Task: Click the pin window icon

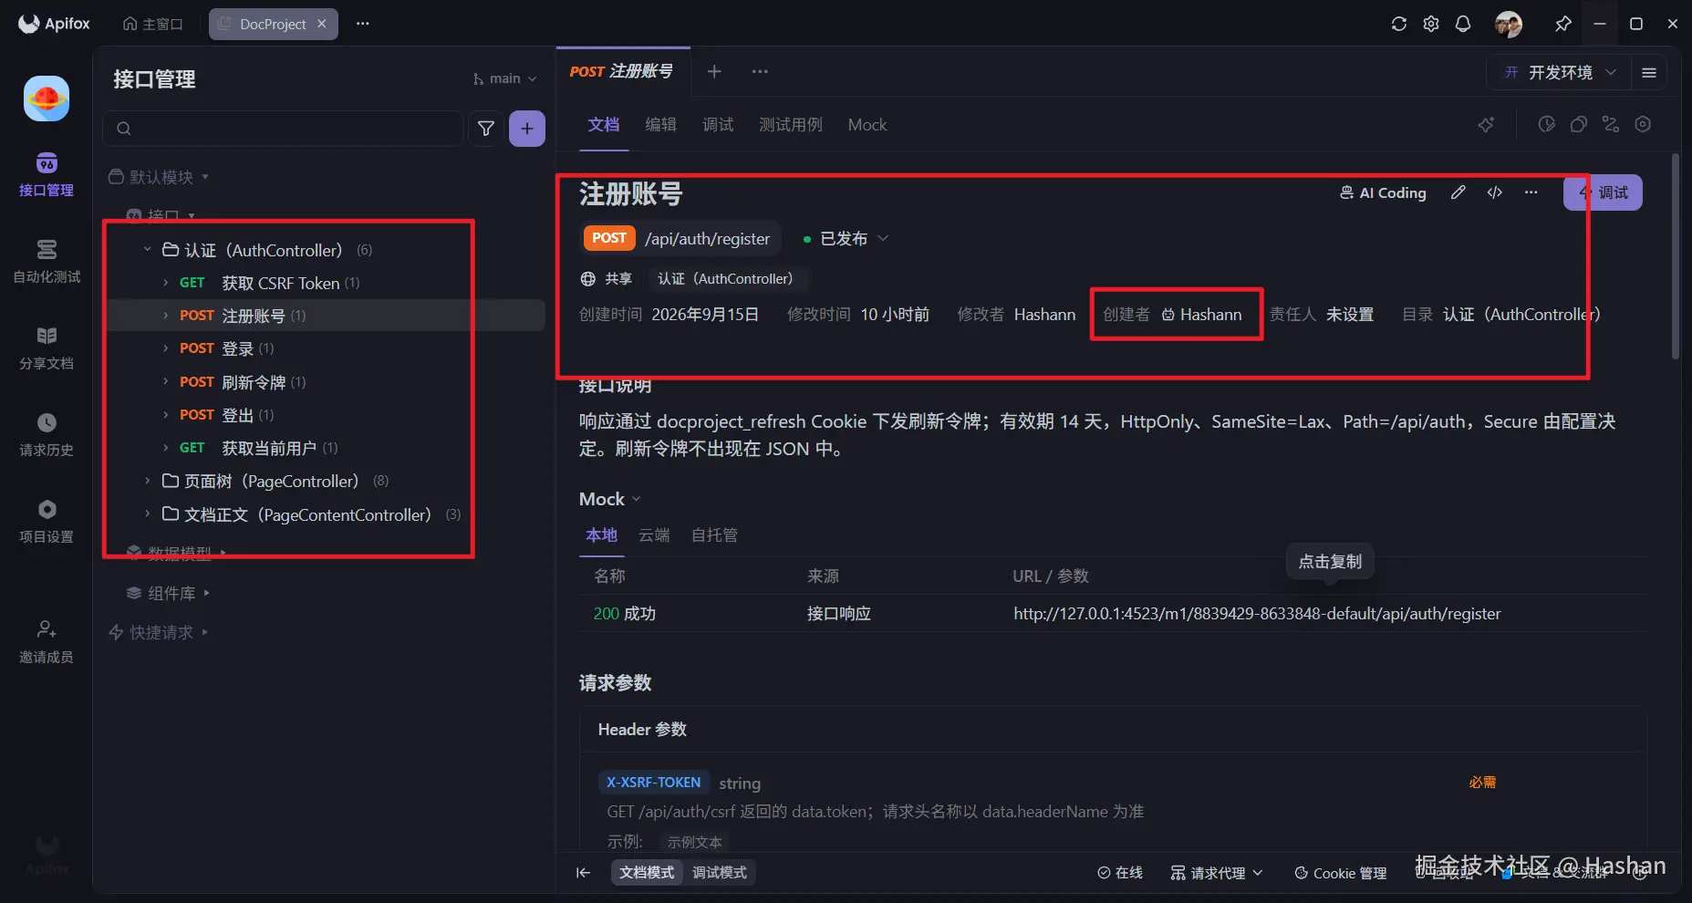Action: [1563, 24]
